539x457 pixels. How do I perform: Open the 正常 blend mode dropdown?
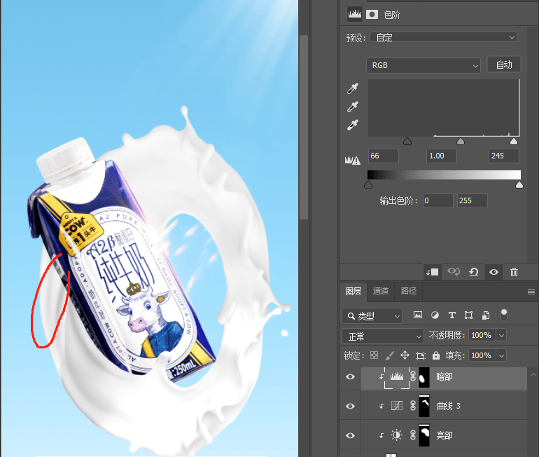click(383, 336)
